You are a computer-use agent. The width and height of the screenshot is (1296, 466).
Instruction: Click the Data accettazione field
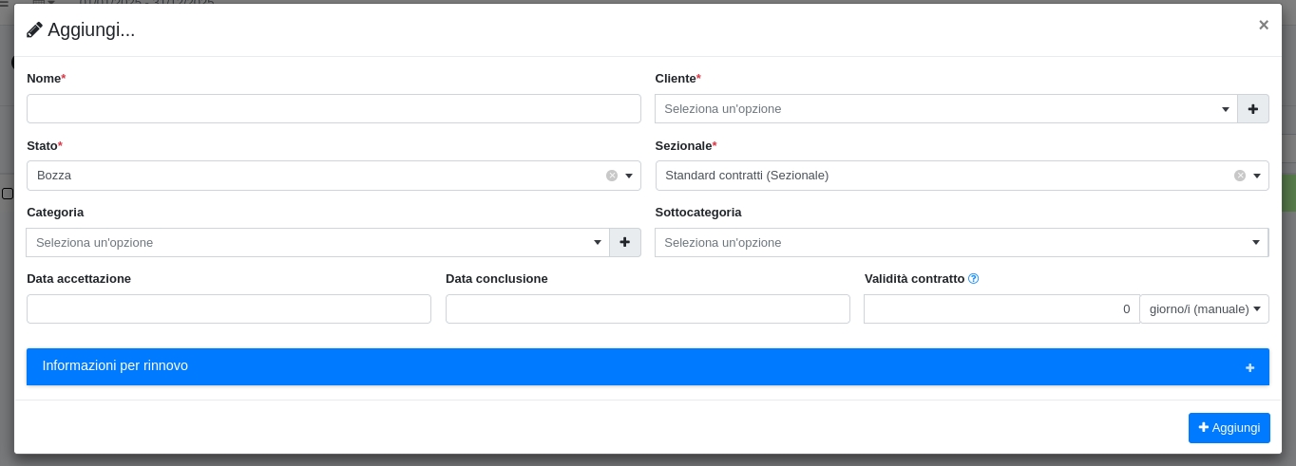coord(229,309)
